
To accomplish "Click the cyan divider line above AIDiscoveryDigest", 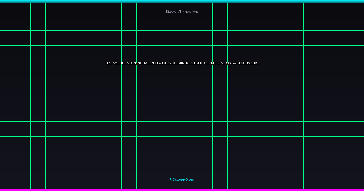I will (x=182, y=174).
